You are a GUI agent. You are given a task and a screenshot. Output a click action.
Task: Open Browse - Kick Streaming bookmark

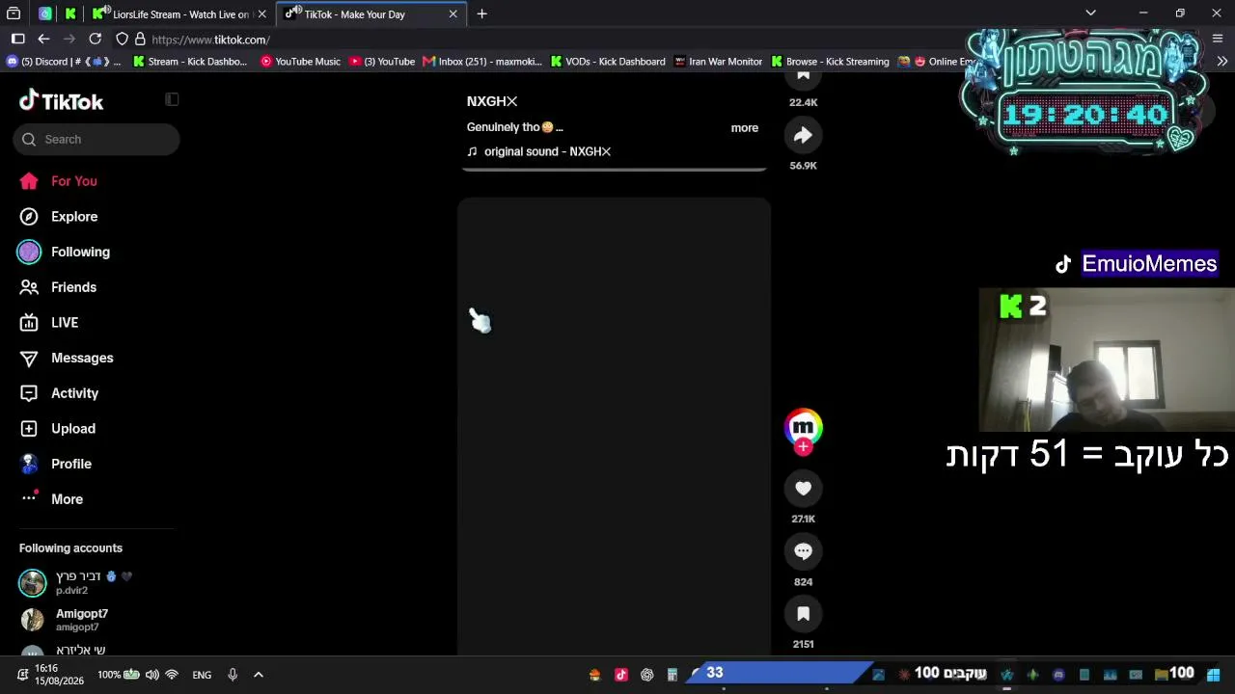(830, 62)
